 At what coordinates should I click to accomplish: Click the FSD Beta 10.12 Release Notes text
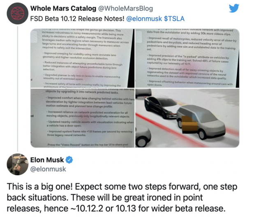click(77, 18)
